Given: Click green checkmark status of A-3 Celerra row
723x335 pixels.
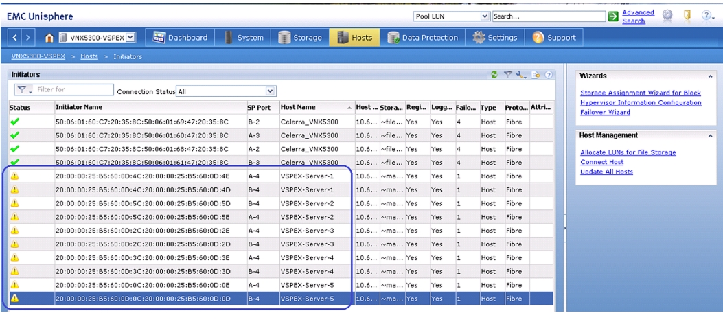Looking at the screenshot, I should [x=14, y=135].
